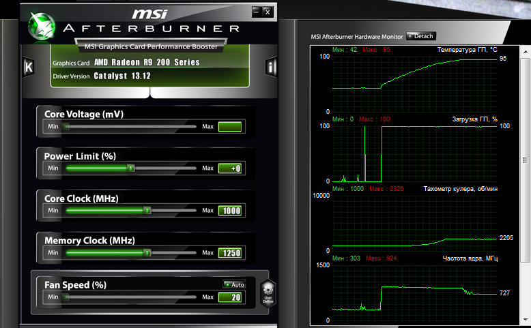Adjust the Core Voltage slider handle
This screenshot has width=531, height=328.
point(66,127)
